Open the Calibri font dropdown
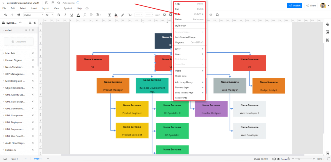The width and height of the screenshot is (331, 162). (33, 15)
